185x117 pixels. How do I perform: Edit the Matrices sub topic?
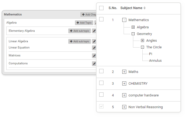click(94, 56)
